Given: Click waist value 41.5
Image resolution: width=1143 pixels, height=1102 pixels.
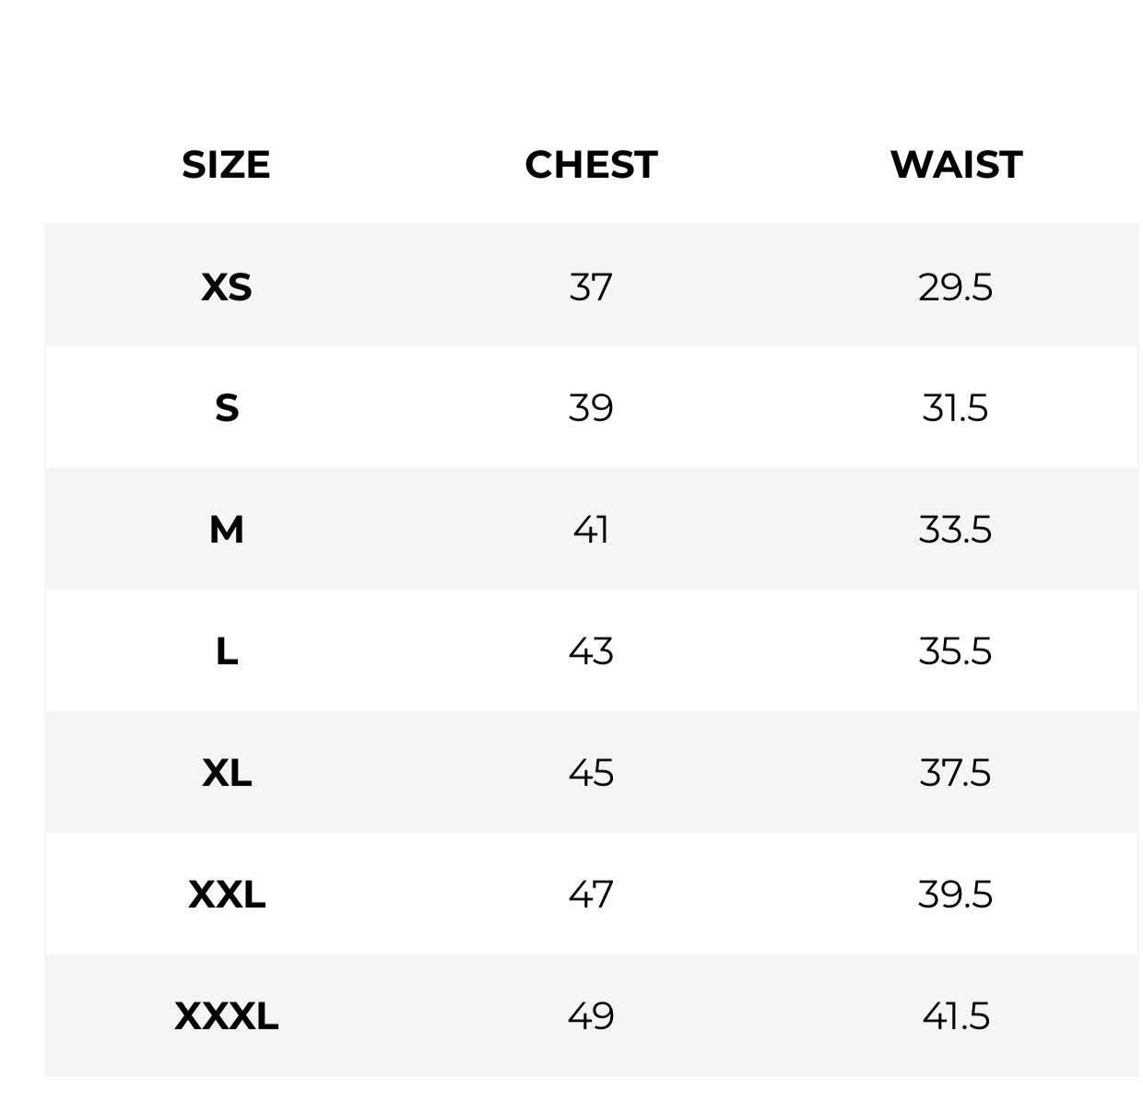Looking at the screenshot, I should 956,1016.
